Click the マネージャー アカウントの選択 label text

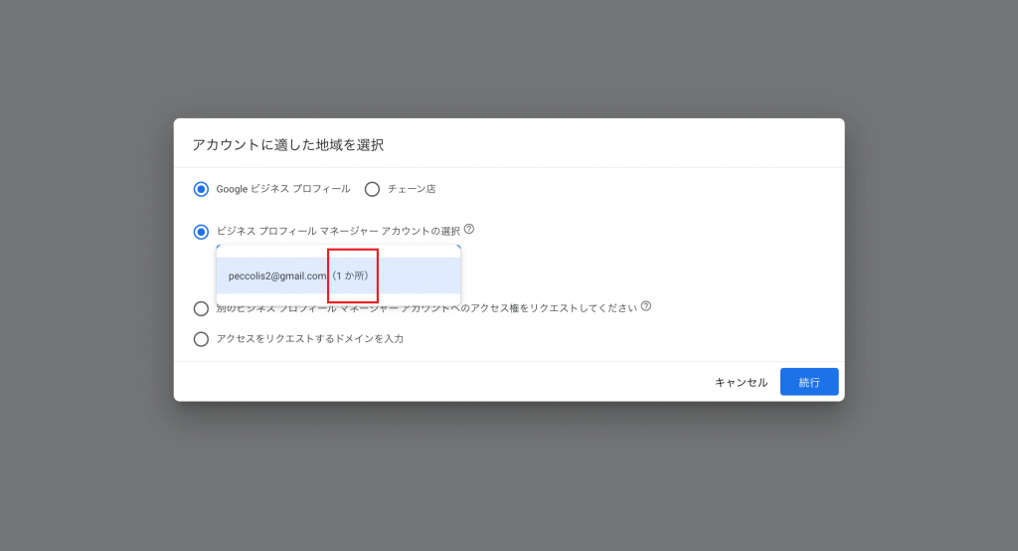pos(338,231)
